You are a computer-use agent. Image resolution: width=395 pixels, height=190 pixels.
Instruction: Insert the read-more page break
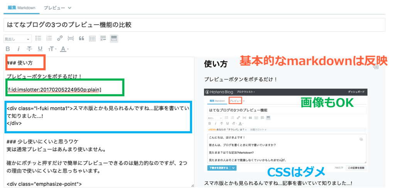tap(71, 38)
